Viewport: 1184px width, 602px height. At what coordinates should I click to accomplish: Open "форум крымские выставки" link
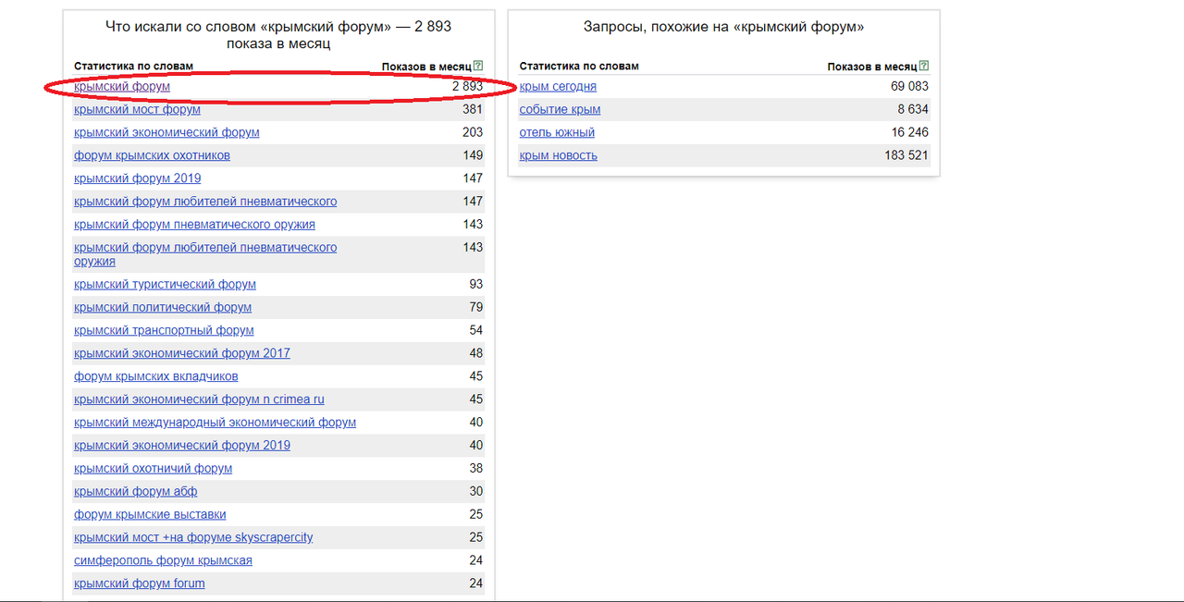[150, 515]
